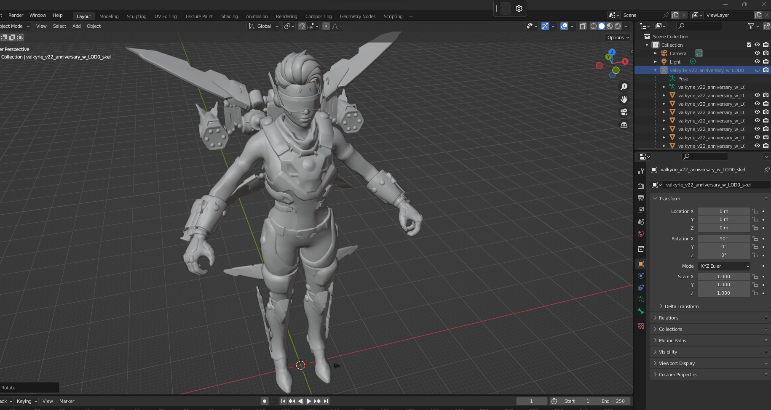This screenshot has height=410, width=771.
Task: Click the viewport pan hand icon
Action: pyautogui.click(x=624, y=99)
